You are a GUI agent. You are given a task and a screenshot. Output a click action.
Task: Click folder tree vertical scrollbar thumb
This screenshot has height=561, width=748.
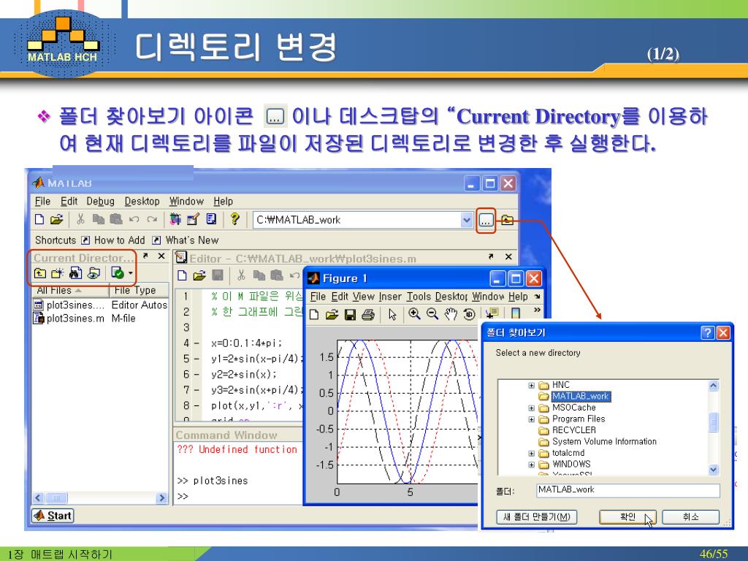713,422
